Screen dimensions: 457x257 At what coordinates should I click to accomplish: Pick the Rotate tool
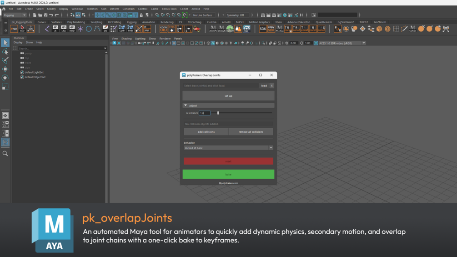(5, 78)
